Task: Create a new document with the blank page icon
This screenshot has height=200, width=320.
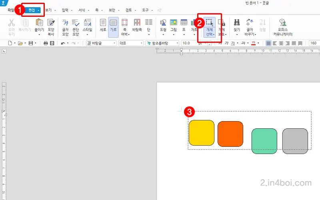Action: pyautogui.click(x=10, y=43)
